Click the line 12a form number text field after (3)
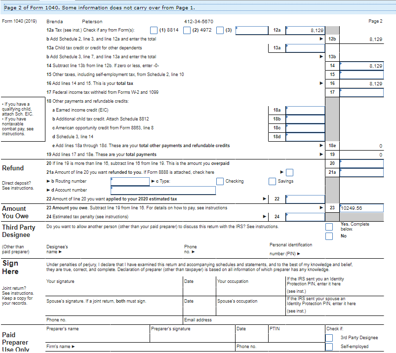This screenshot has width=396, height=353. coord(252,30)
